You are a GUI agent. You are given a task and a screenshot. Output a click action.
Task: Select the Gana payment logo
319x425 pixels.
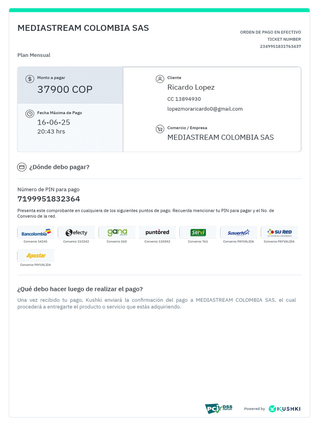[117, 232]
